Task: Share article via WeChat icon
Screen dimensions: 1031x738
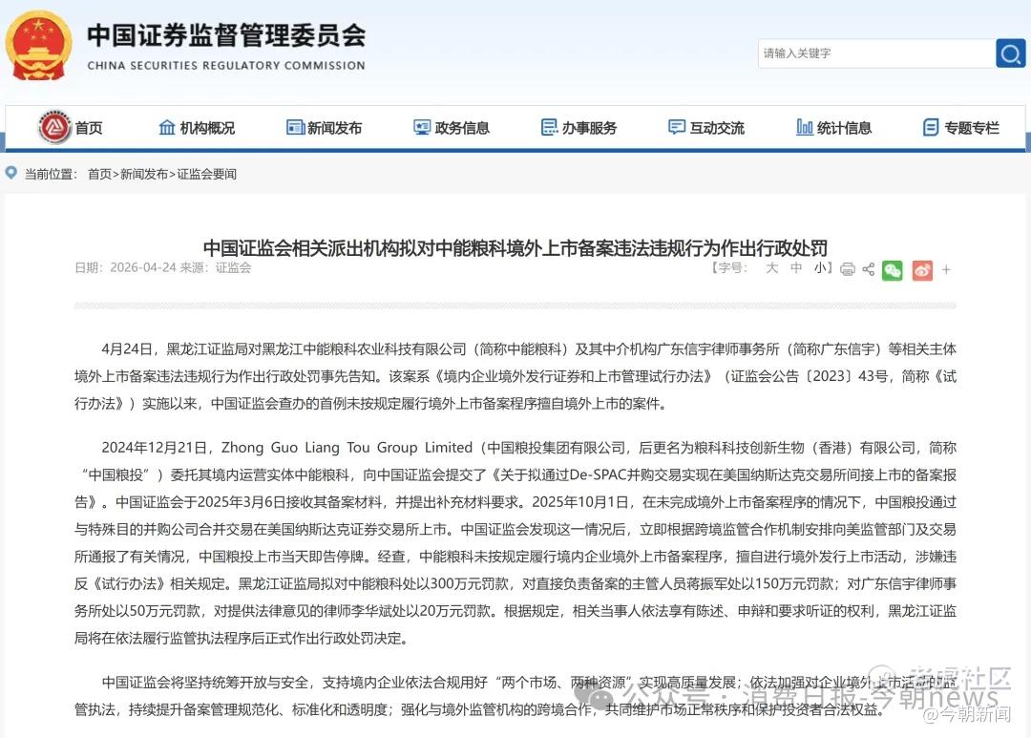Action: coord(893,270)
